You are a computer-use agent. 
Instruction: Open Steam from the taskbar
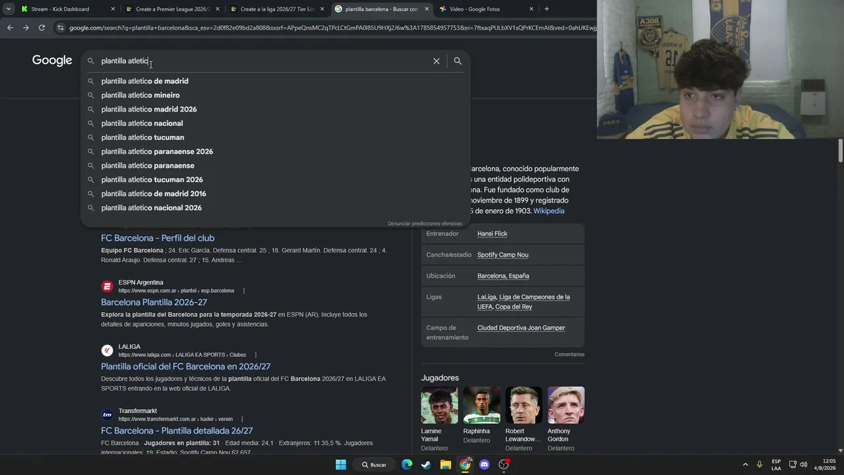pos(426,464)
